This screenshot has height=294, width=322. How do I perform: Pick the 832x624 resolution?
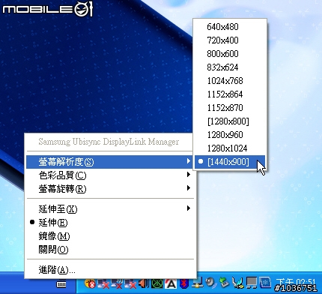[230, 67]
